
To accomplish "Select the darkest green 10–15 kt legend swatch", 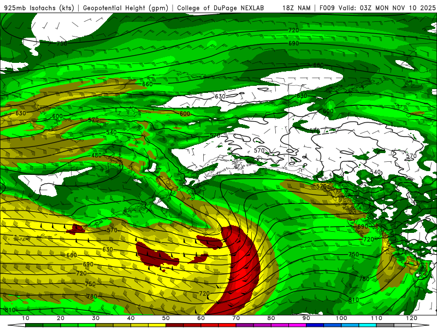I will point(34,325).
